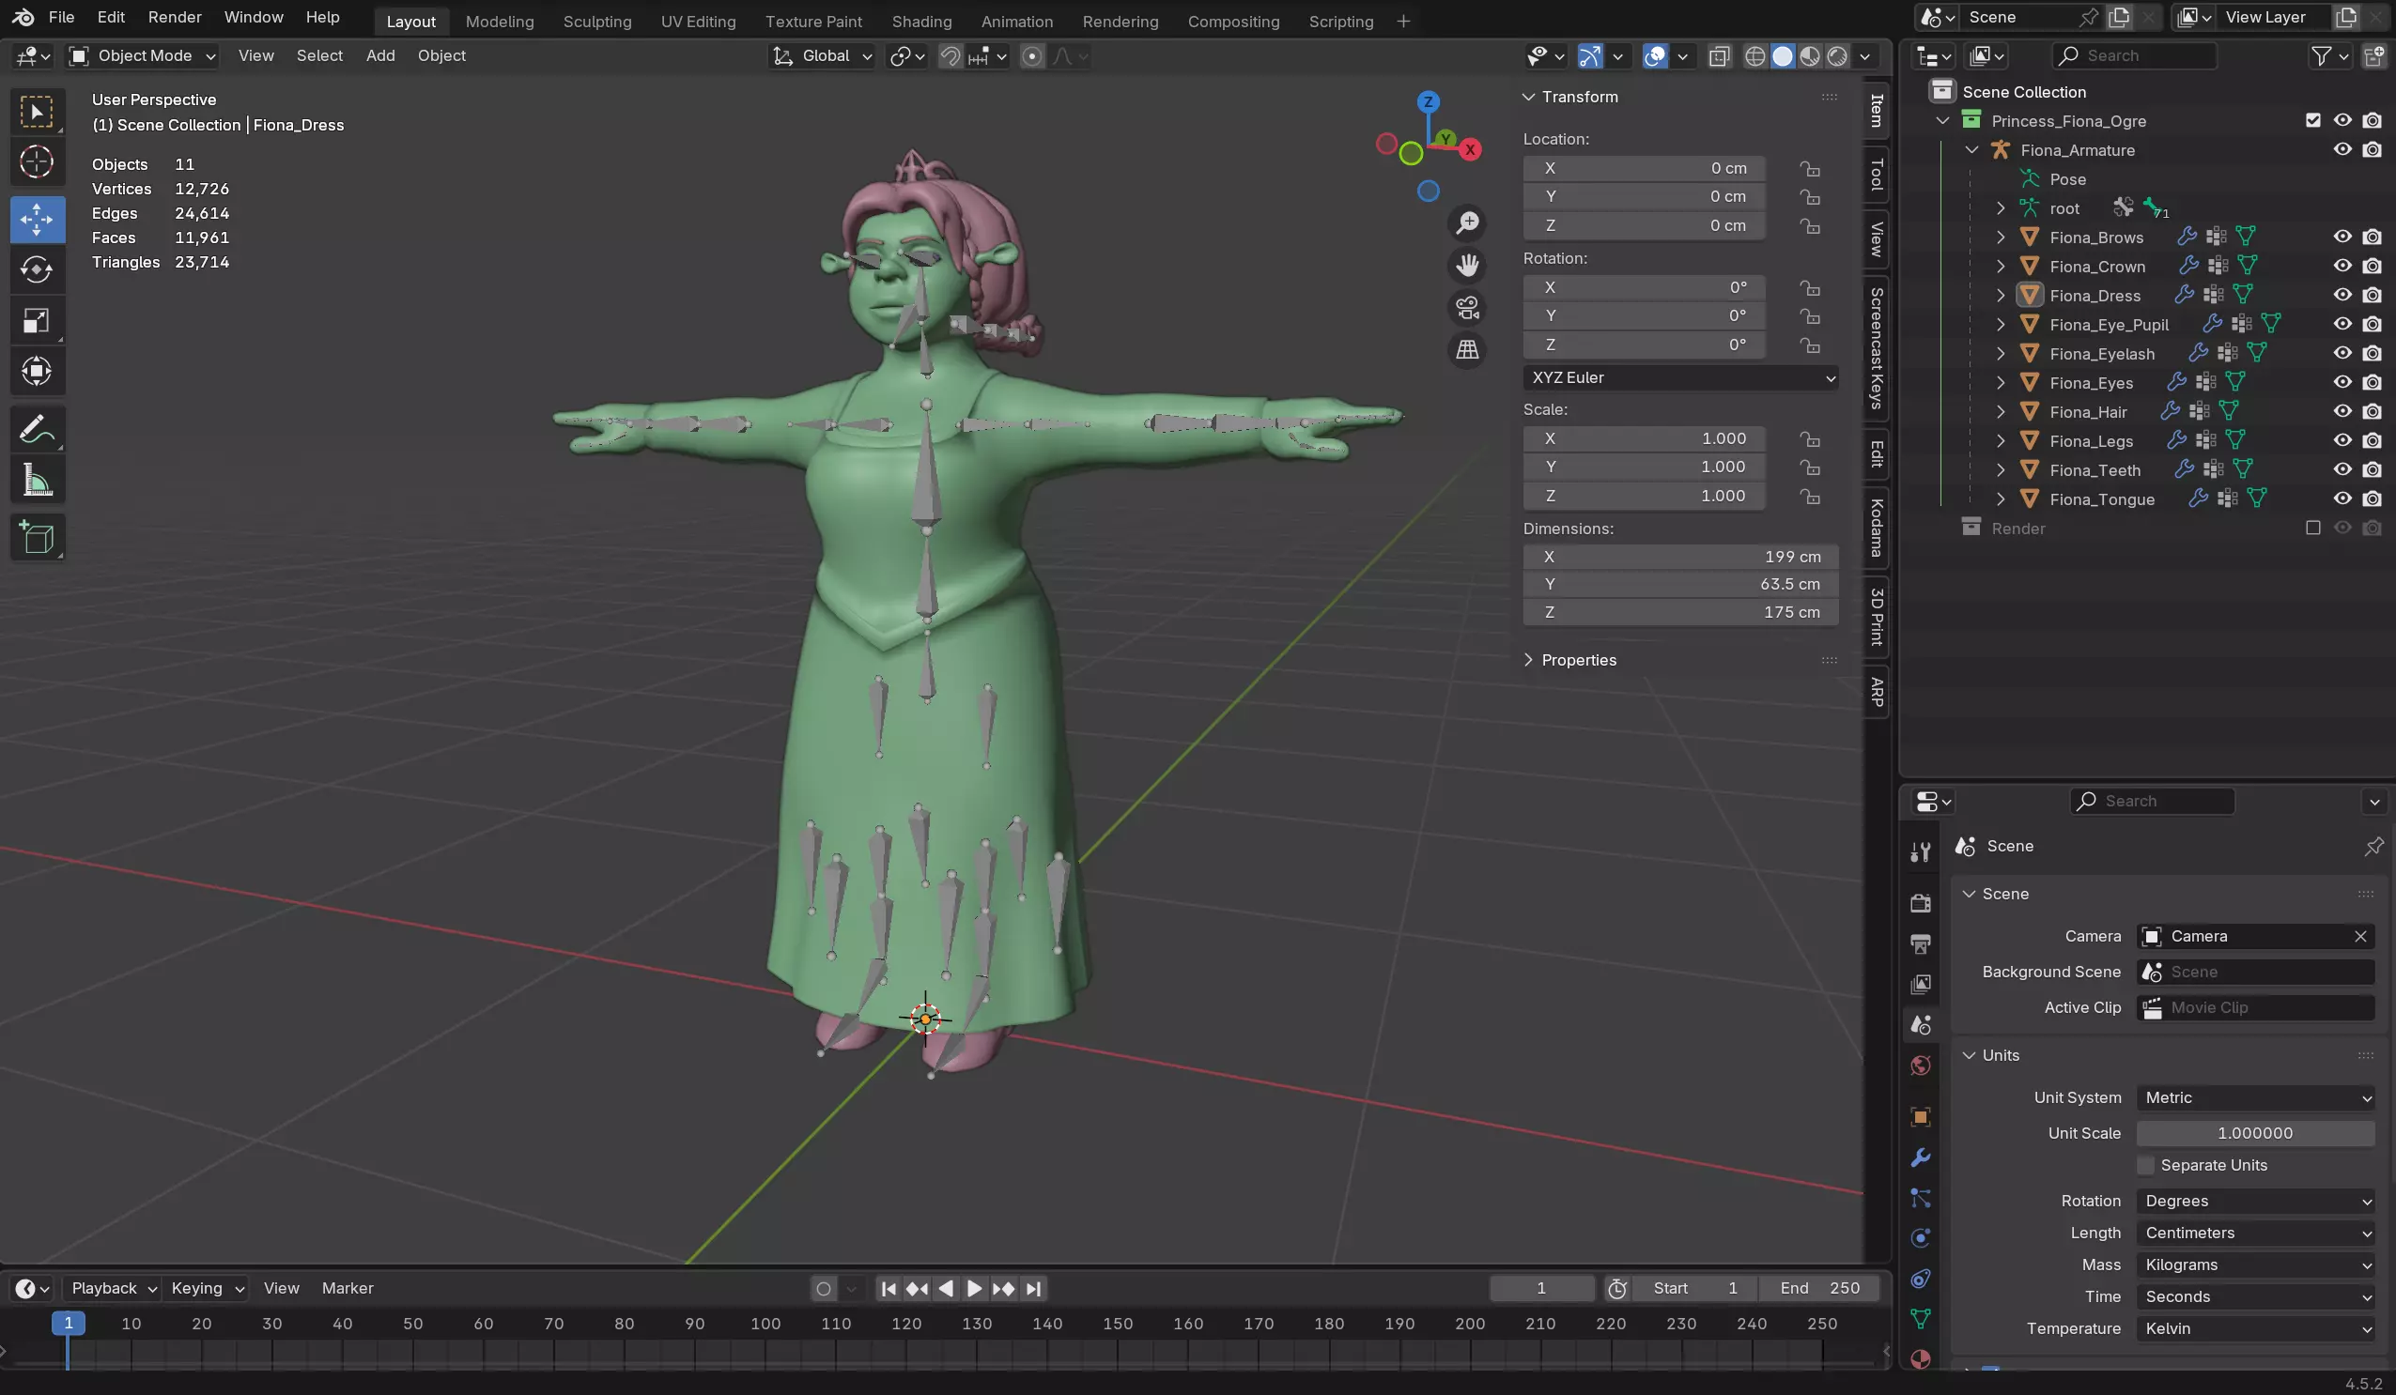Viewport: 2396px width, 1395px height.
Task: Select material preview viewport shading
Action: pyautogui.click(x=1810, y=56)
